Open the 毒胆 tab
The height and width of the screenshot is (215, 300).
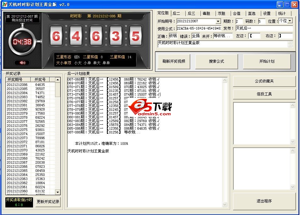click(206, 14)
